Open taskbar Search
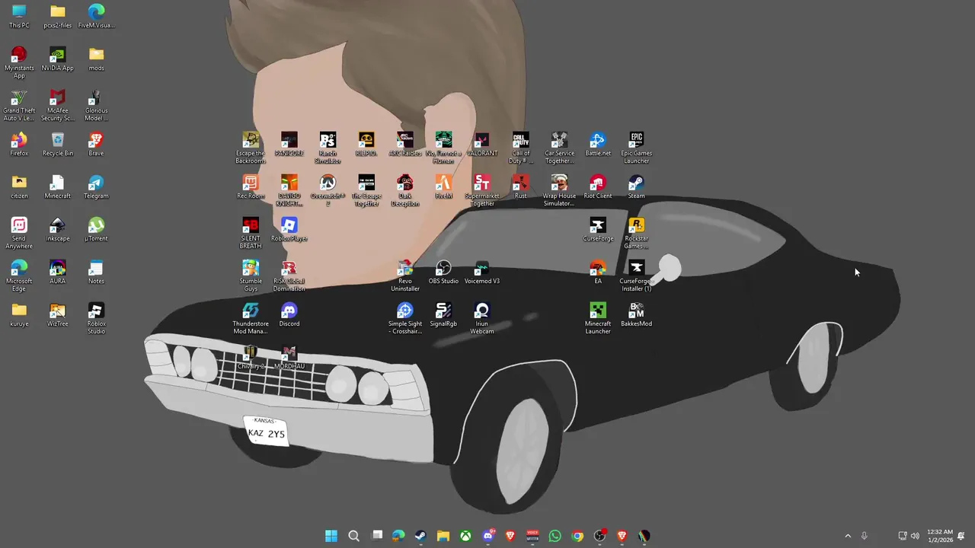975x548 pixels. coord(353,536)
